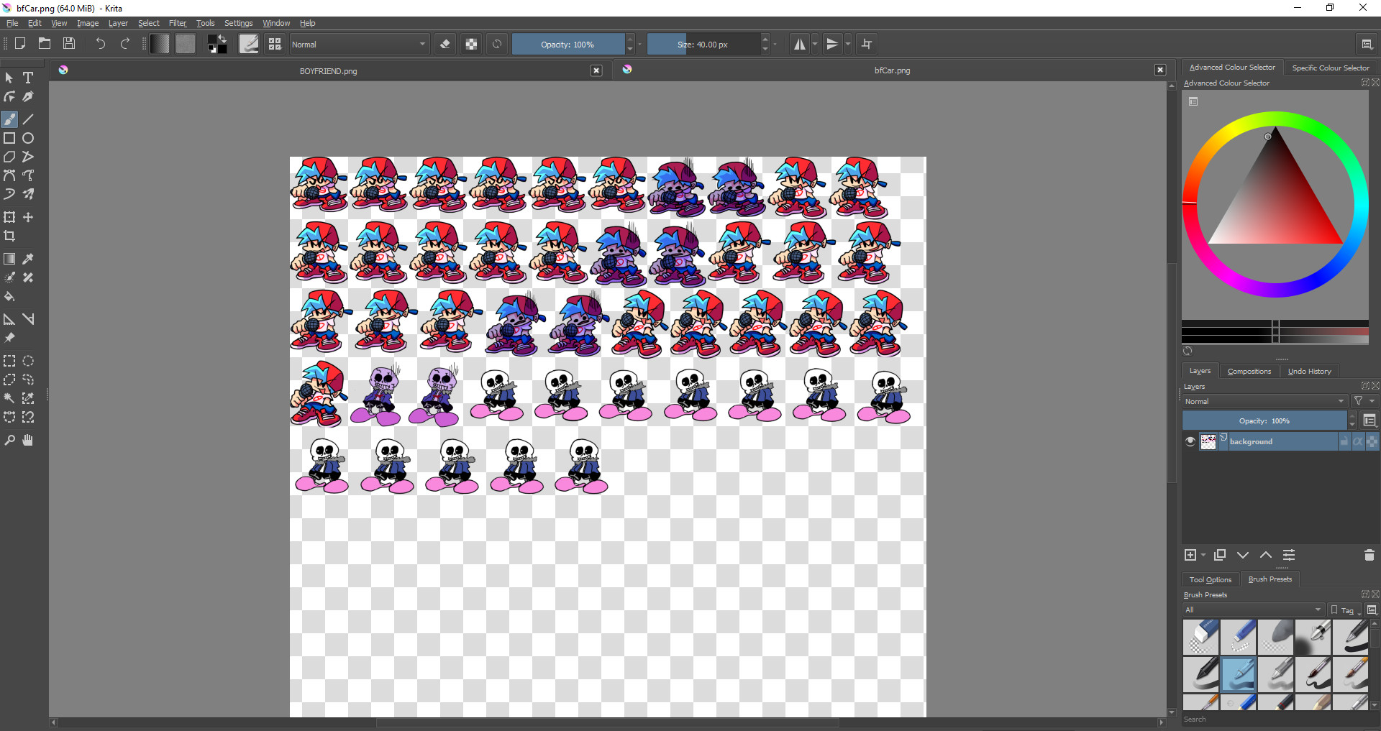Toggle Preserve Alpha in the toolbar
Image resolution: width=1381 pixels, height=731 pixels.
471,45
